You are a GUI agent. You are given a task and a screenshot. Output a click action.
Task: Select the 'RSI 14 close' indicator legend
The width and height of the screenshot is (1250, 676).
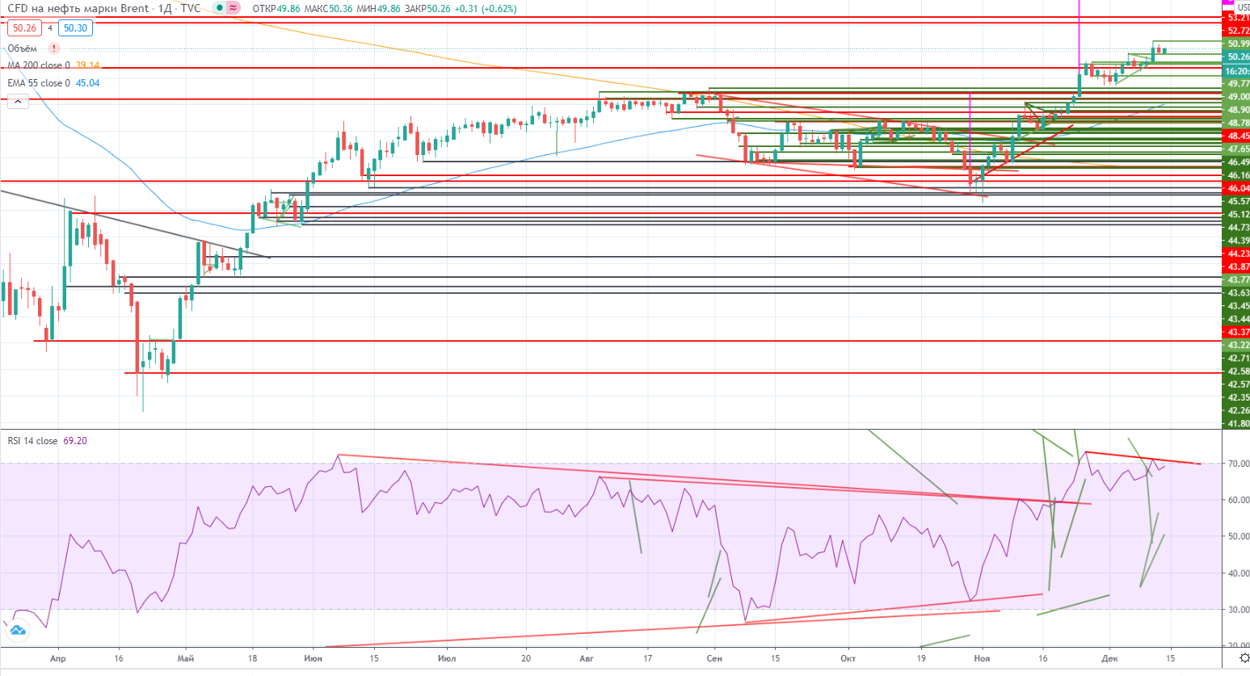click(x=32, y=441)
